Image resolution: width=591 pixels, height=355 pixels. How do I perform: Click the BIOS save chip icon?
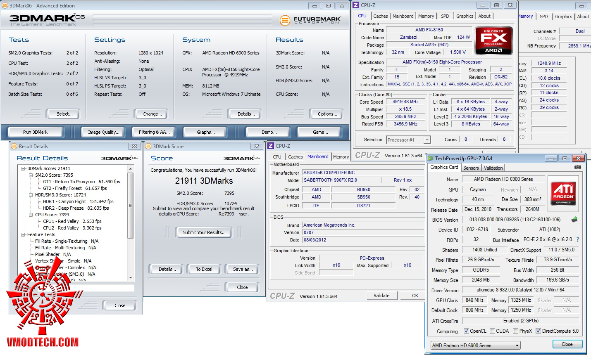tap(574, 220)
